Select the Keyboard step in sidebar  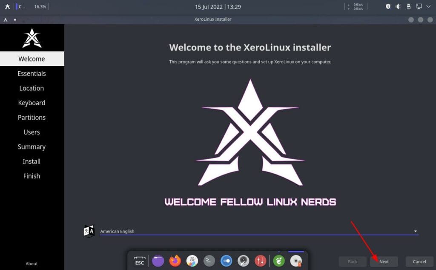pyautogui.click(x=32, y=103)
